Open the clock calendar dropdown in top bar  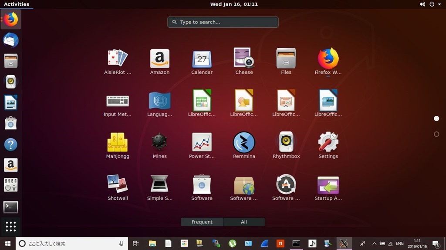[x=234, y=4]
